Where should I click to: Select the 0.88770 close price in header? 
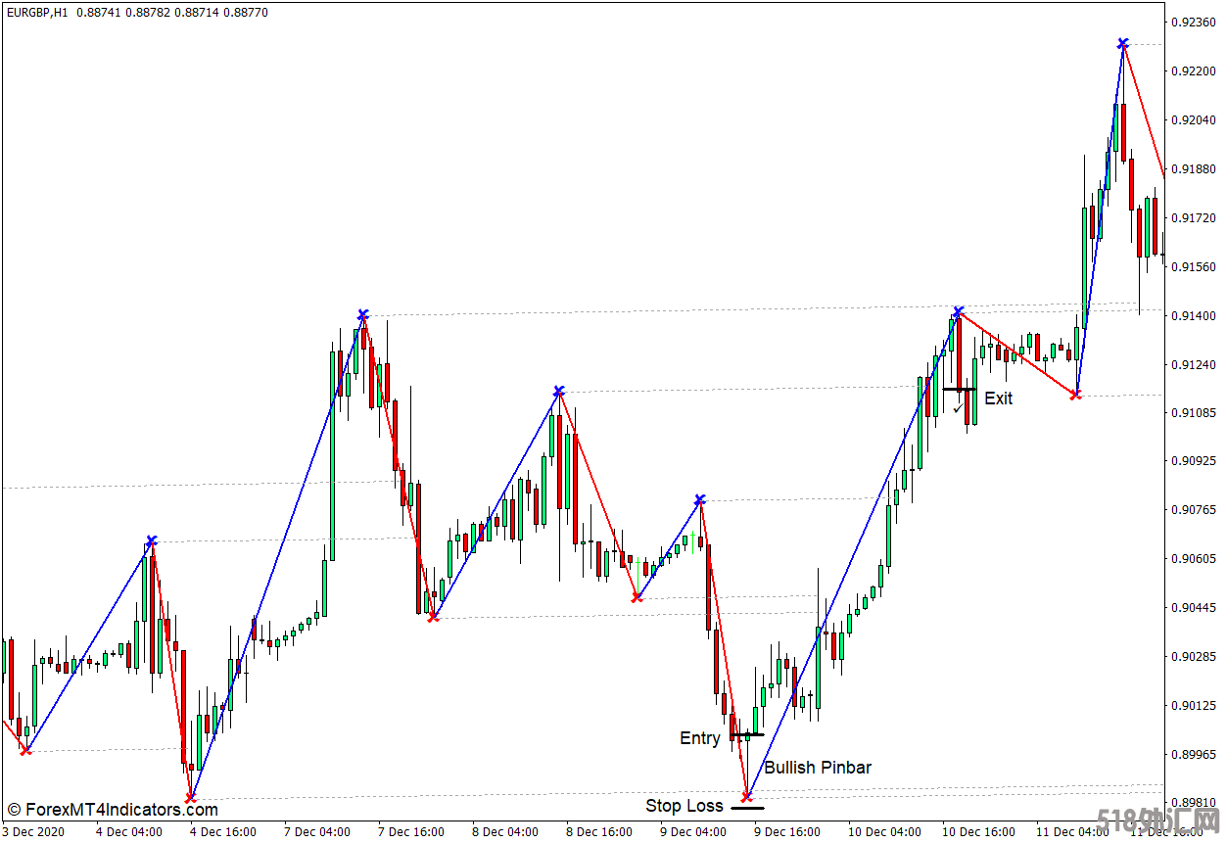(x=248, y=13)
